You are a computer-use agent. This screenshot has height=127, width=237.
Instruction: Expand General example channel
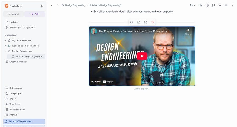[x=6, y=46]
